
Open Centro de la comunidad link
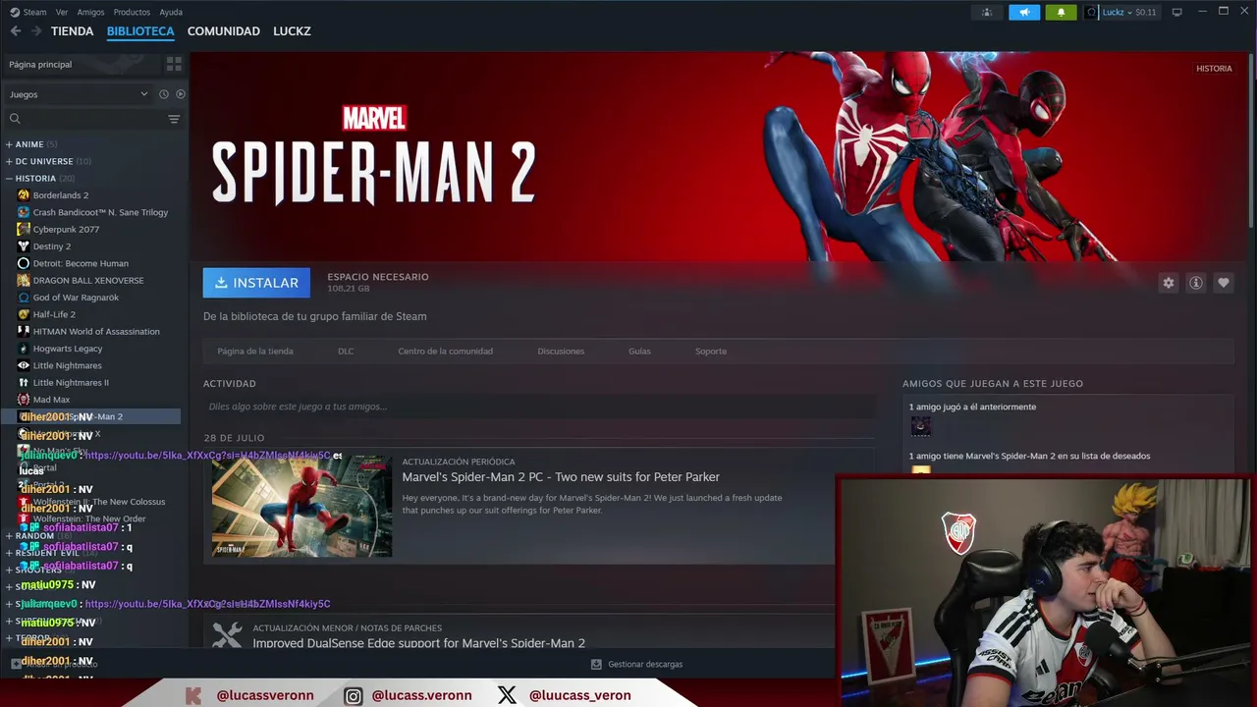[x=446, y=351]
